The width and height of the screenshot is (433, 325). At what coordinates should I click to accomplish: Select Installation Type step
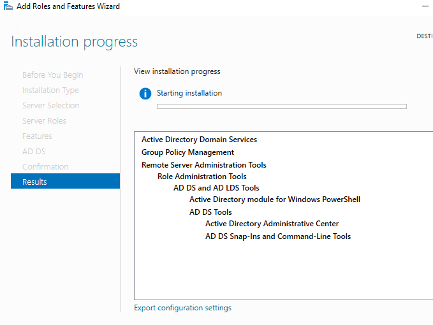click(x=50, y=90)
